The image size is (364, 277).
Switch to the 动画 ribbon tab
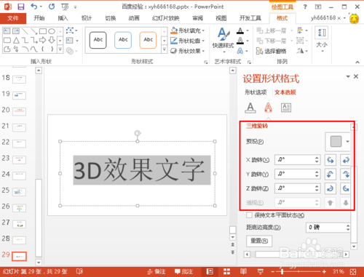[134, 18]
